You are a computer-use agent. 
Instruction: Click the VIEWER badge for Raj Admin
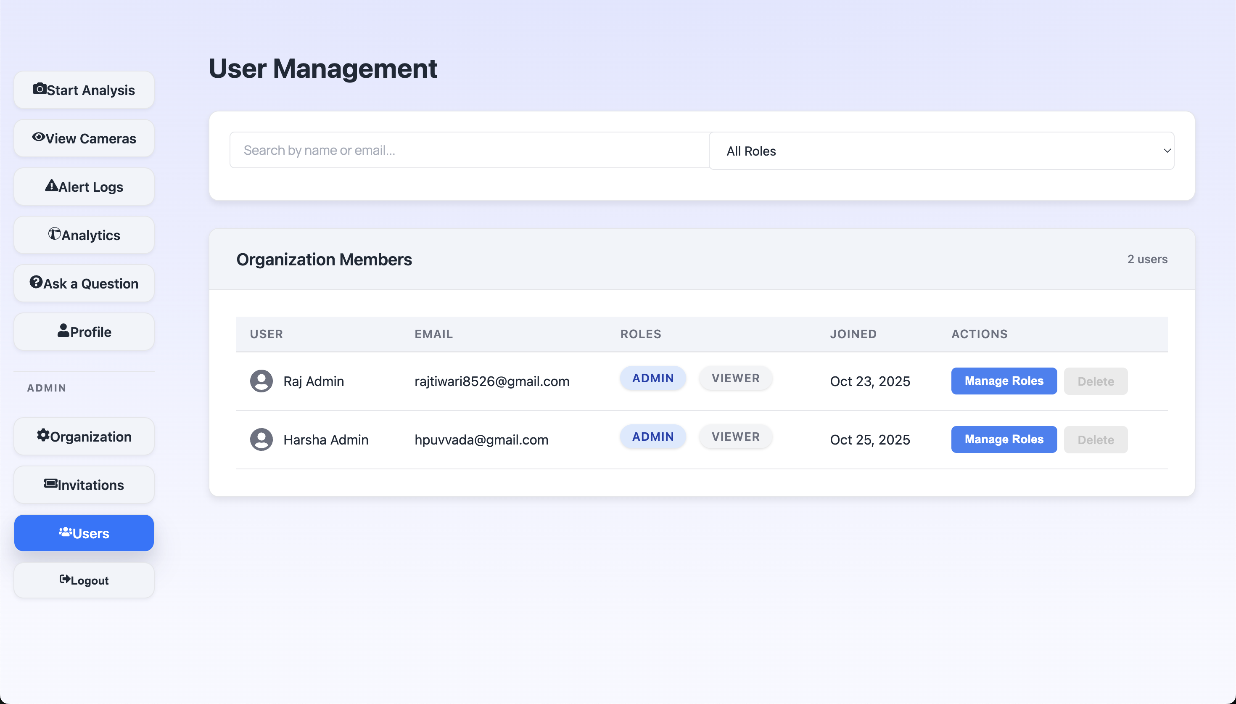pos(735,378)
